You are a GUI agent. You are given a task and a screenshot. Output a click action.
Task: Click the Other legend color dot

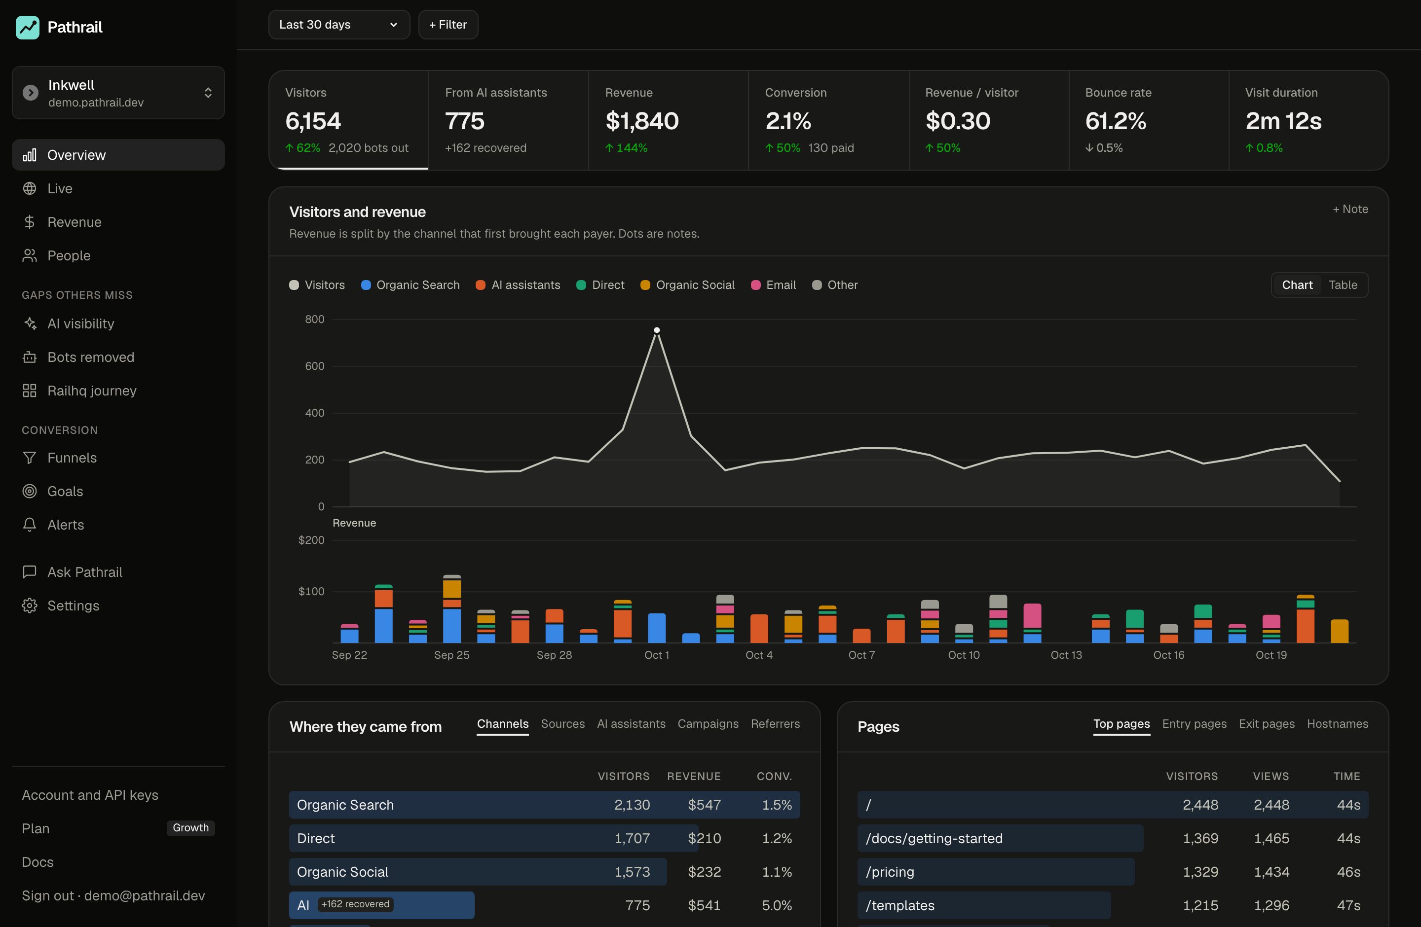pyautogui.click(x=817, y=285)
